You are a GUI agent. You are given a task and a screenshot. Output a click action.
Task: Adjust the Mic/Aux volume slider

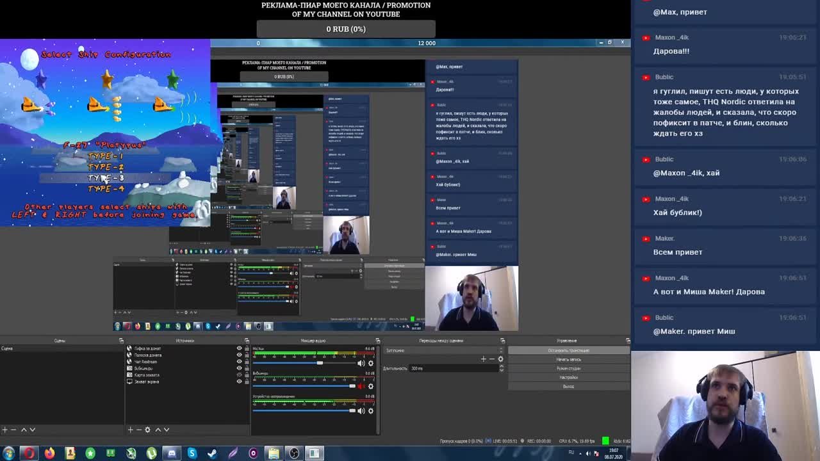(x=320, y=363)
